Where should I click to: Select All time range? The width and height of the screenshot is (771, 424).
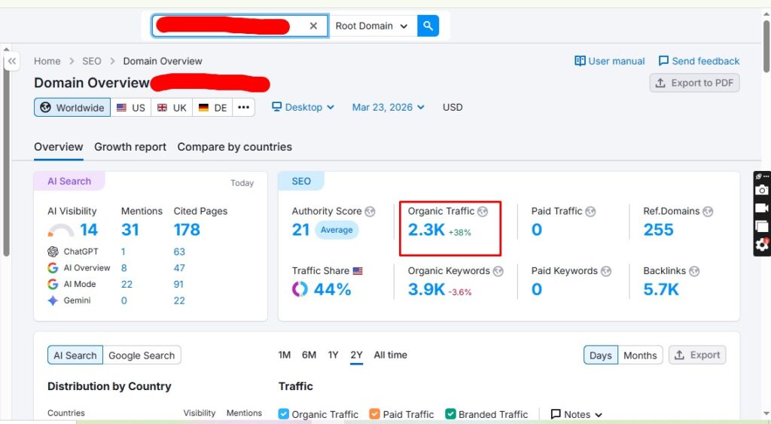(391, 355)
